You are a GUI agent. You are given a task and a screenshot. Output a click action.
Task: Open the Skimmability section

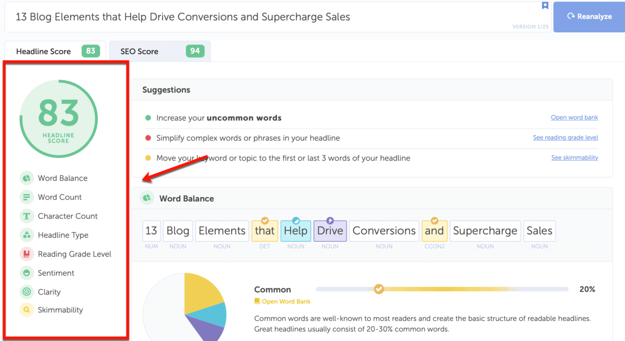click(60, 310)
